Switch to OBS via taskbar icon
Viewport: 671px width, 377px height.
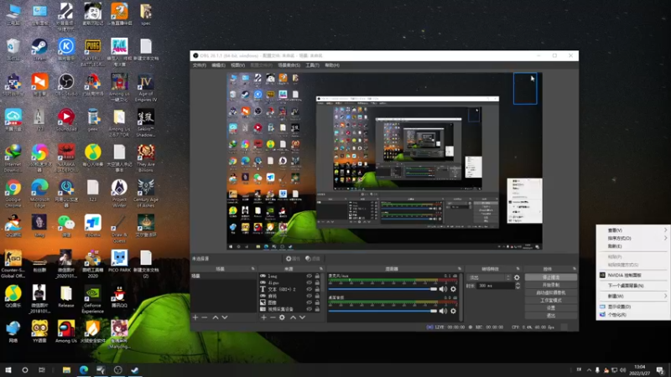pos(118,370)
